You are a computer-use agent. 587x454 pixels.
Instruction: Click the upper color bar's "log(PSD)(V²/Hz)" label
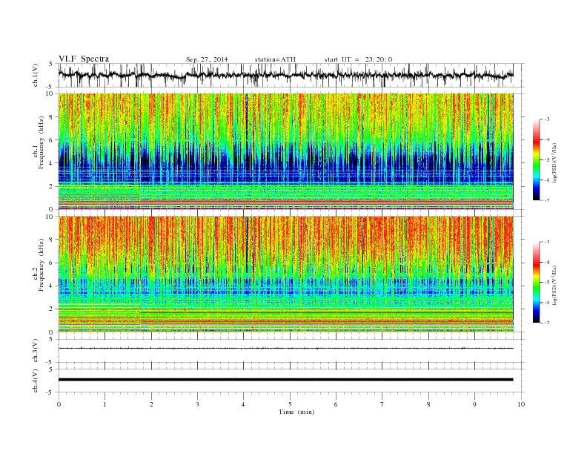tap(554, 162)
